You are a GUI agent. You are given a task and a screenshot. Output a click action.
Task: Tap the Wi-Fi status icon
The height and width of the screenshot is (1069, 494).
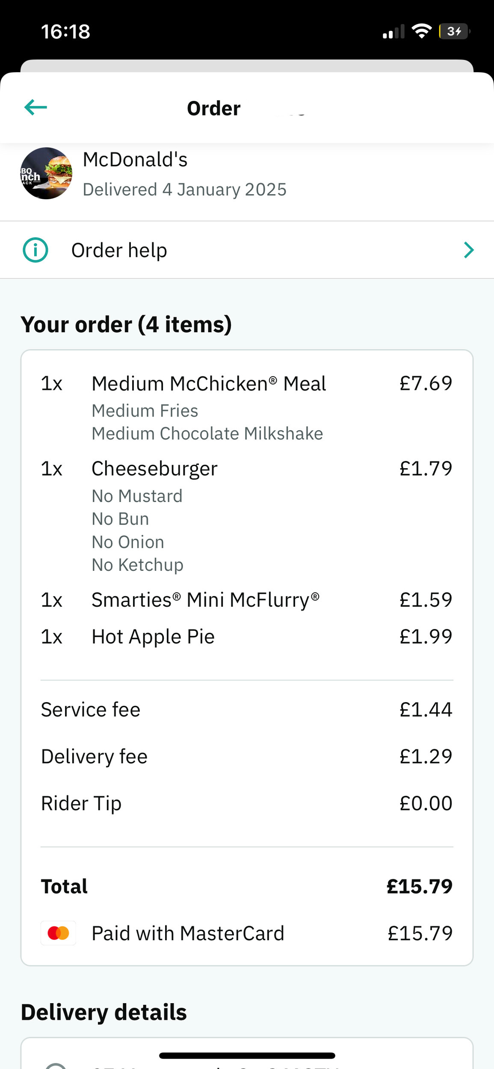click(421, 31)
